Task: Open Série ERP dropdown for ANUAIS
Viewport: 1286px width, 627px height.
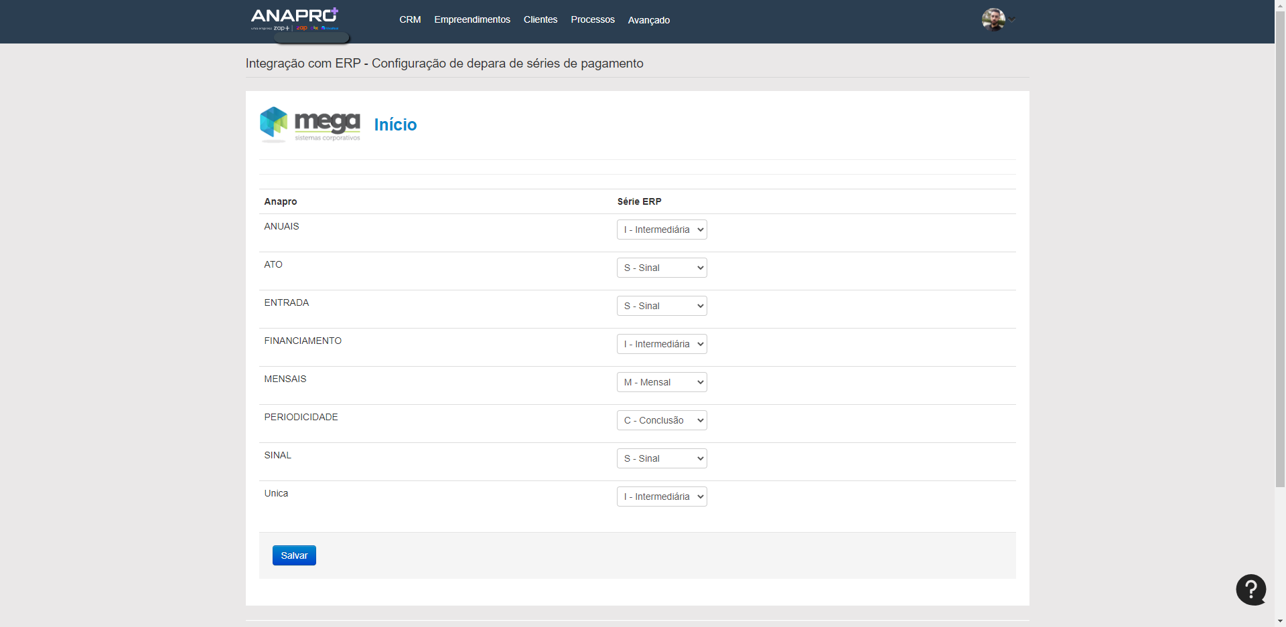Action: pyautogui.click(x=662, y=230)
